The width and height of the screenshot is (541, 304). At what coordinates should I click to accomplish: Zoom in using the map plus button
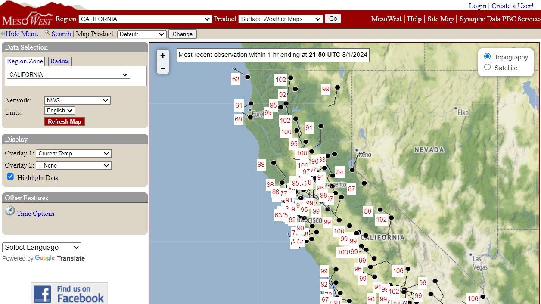[x=162, y=55]
